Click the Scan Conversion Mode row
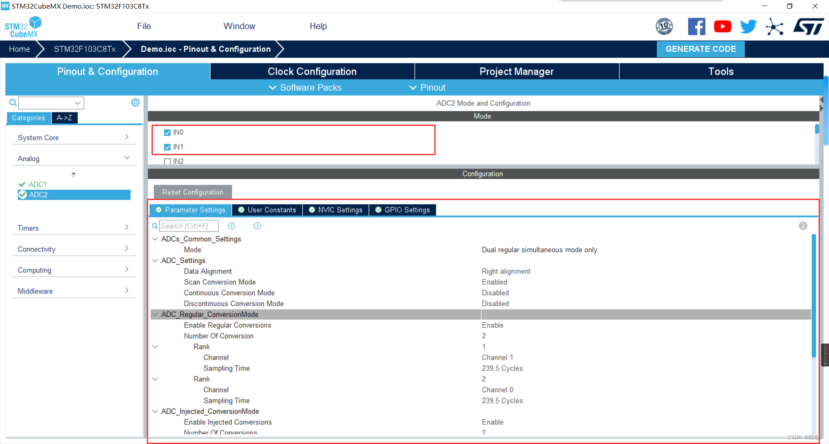829x444 pixels. click(x=480, y=282)
